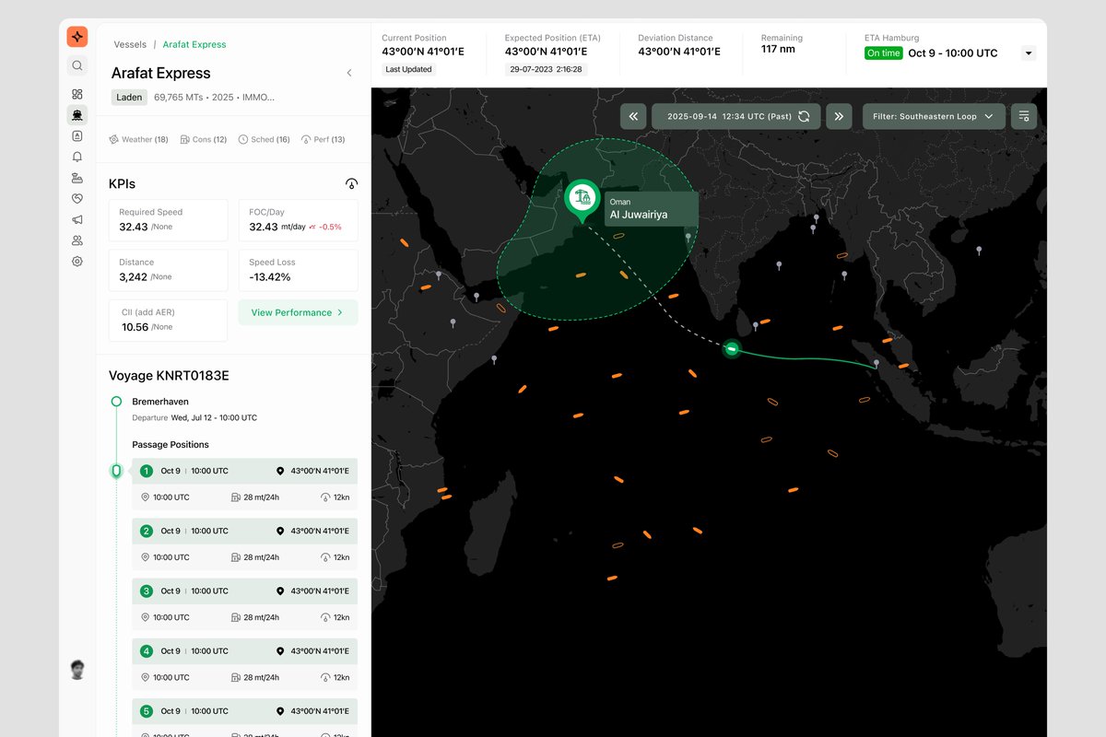Image resolution: width=1106 pixels, height=737 pixels.
Task: Open the heart-shaped sidebar icon
Action: [x=77, y=198]
